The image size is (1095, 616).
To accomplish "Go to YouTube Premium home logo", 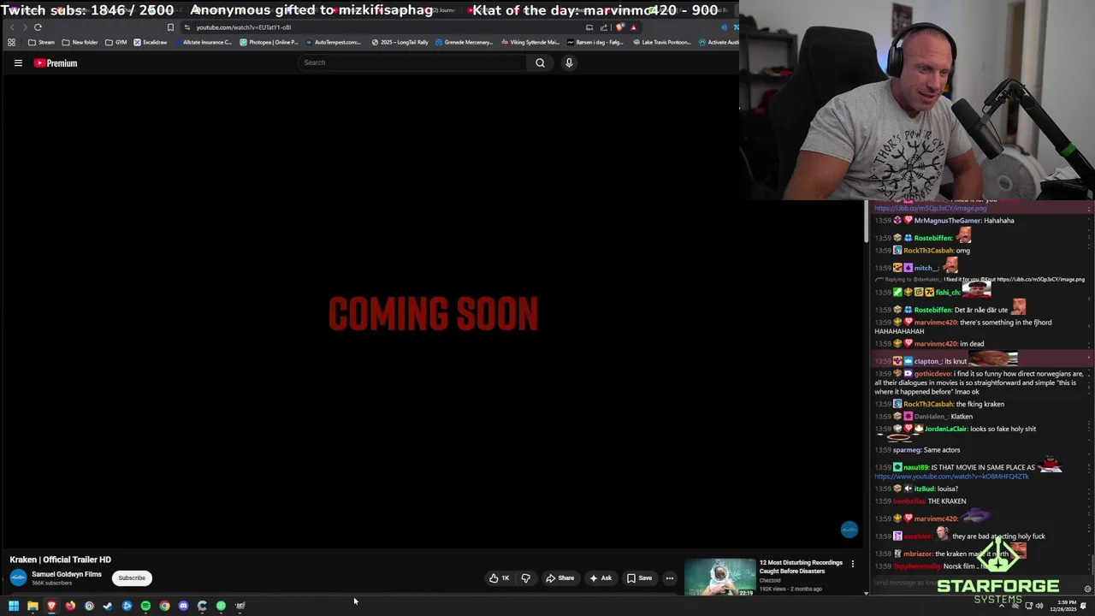I will (x=56, y=62).
